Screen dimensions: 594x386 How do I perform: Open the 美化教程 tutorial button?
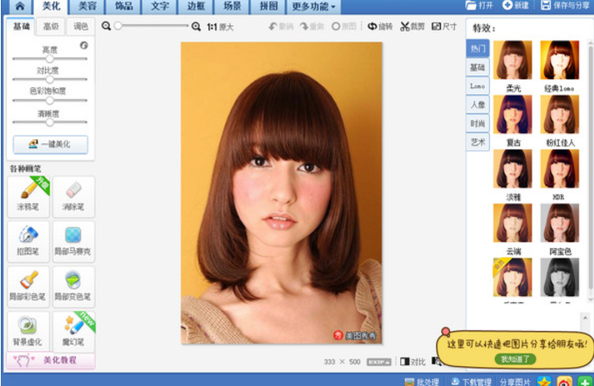point(51,360)
